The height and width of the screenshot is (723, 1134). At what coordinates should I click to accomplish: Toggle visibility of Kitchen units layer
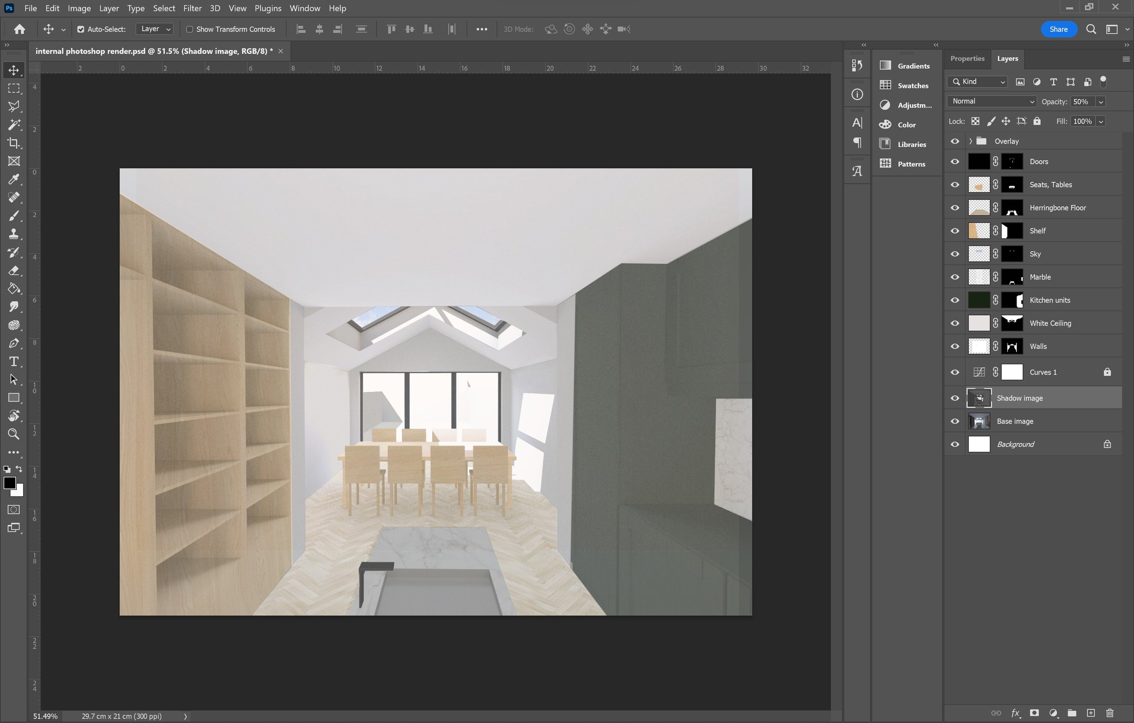coord(954,300)
